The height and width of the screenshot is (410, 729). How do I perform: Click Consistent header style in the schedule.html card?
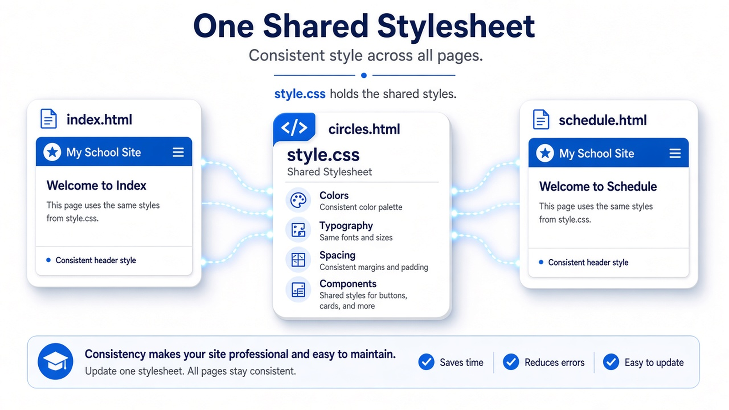coord(588,262)
